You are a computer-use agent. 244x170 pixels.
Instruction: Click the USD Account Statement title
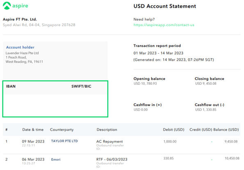pyautogui.click(x=164, y=6)
